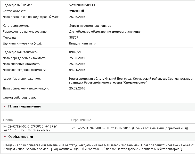Click the land category value Земли населенных пунктов
The image size is (196, 154).
pyautogui.click(x=90, y=26)
